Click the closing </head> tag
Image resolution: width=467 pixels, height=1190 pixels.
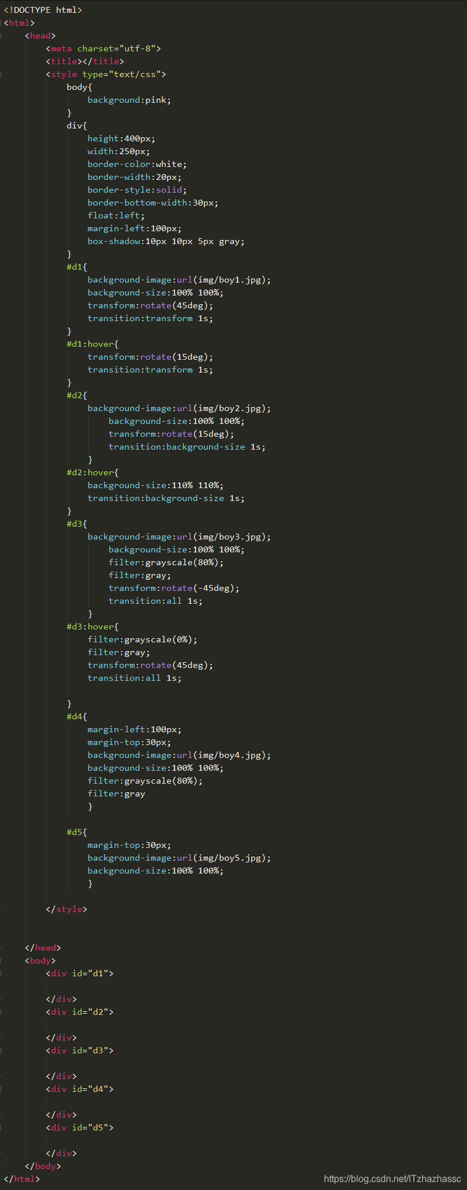[43, 948]
